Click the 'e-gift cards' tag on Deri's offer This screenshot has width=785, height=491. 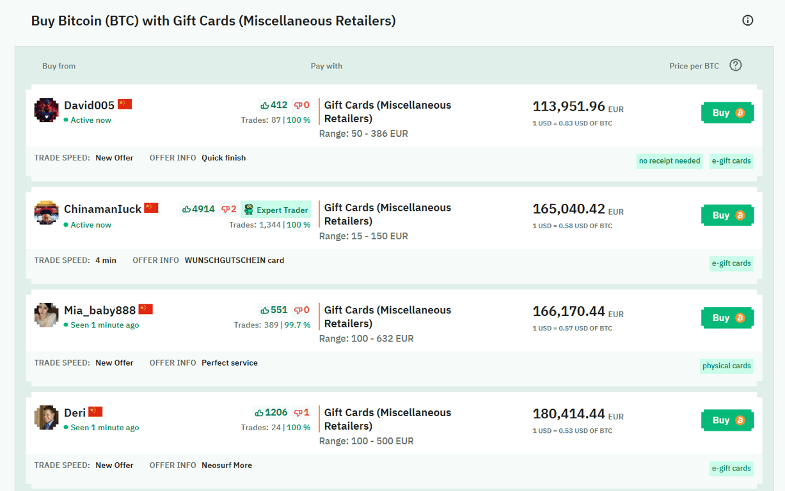pyautogui.click(x=731, y=469)
